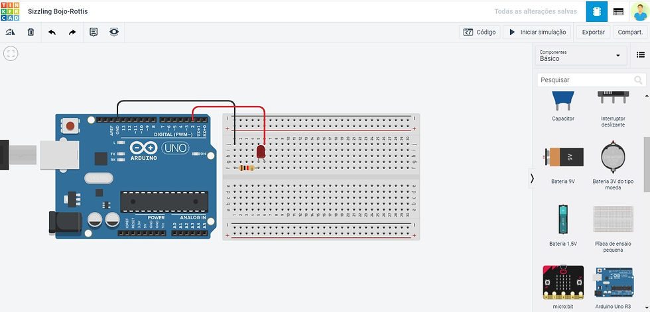Undo the last action

pyautogui.click(x=52, y=32)
